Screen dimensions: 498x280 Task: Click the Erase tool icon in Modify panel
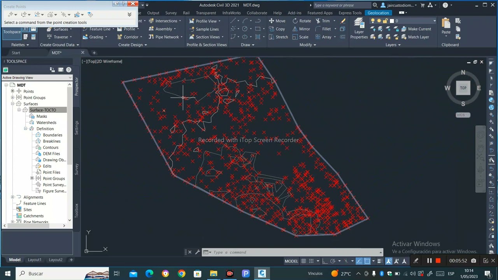pyautogui.click(x=342, y=21)
